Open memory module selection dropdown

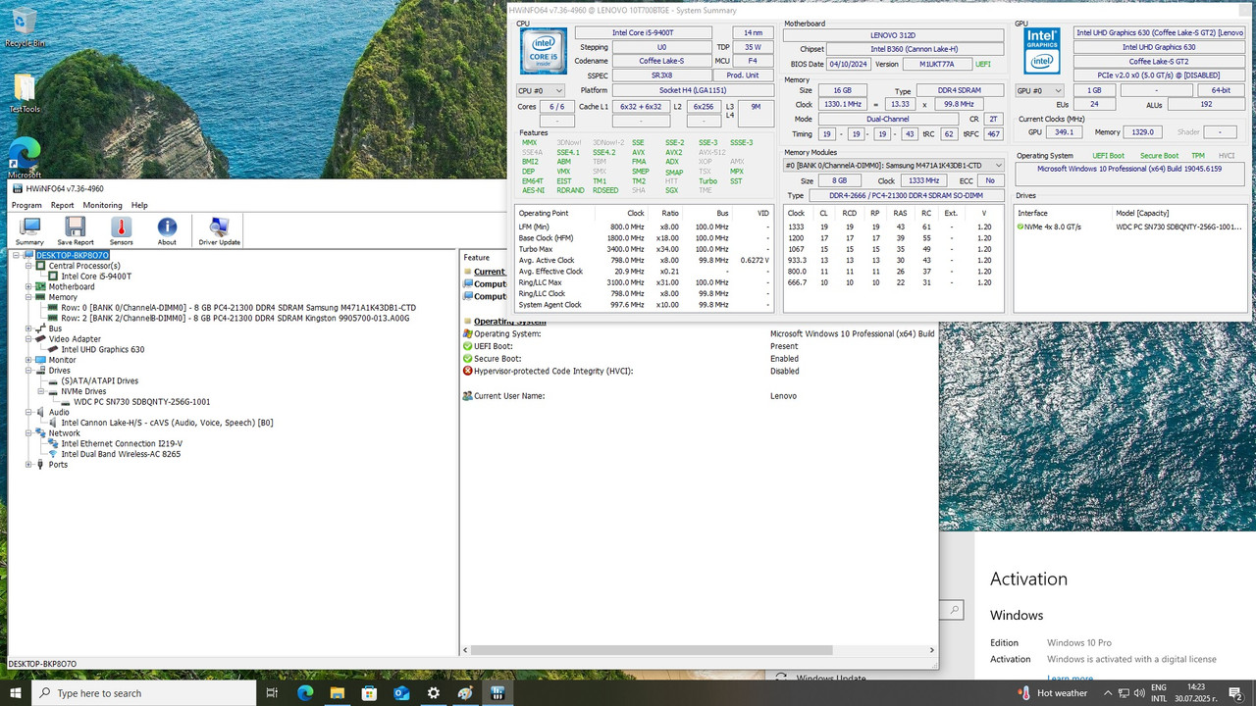[x=893, y=166]
